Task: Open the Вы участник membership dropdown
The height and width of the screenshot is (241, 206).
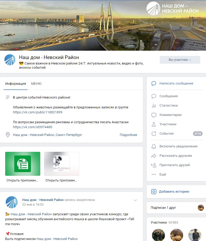Action: pos(180,60)
